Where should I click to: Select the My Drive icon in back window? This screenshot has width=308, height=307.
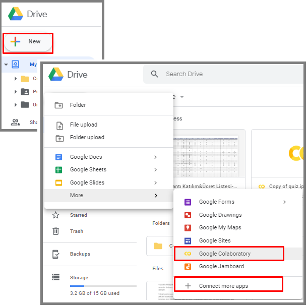point(15,64)
